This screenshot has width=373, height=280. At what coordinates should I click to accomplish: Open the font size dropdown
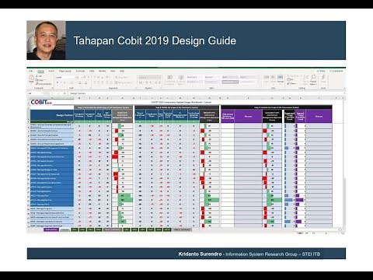[78, 77]
